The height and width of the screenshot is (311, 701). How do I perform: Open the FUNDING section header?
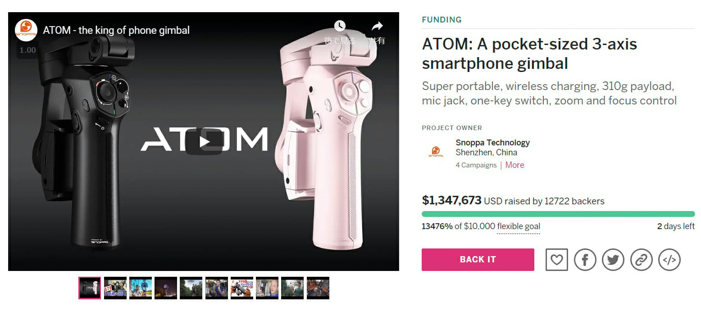pyautogui.click(x=442, y=20)
